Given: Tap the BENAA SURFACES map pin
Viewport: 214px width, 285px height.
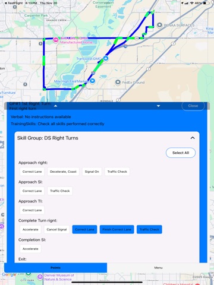Looking at the screenshot, I should [159, 25].
